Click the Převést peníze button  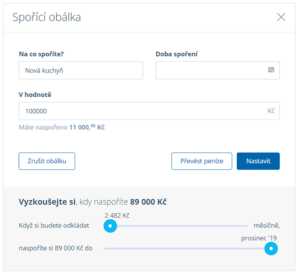pyautogui.click(x=202, y=161)
